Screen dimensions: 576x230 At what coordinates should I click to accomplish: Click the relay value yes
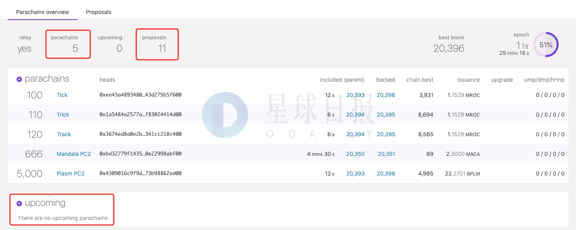(25, 49)
